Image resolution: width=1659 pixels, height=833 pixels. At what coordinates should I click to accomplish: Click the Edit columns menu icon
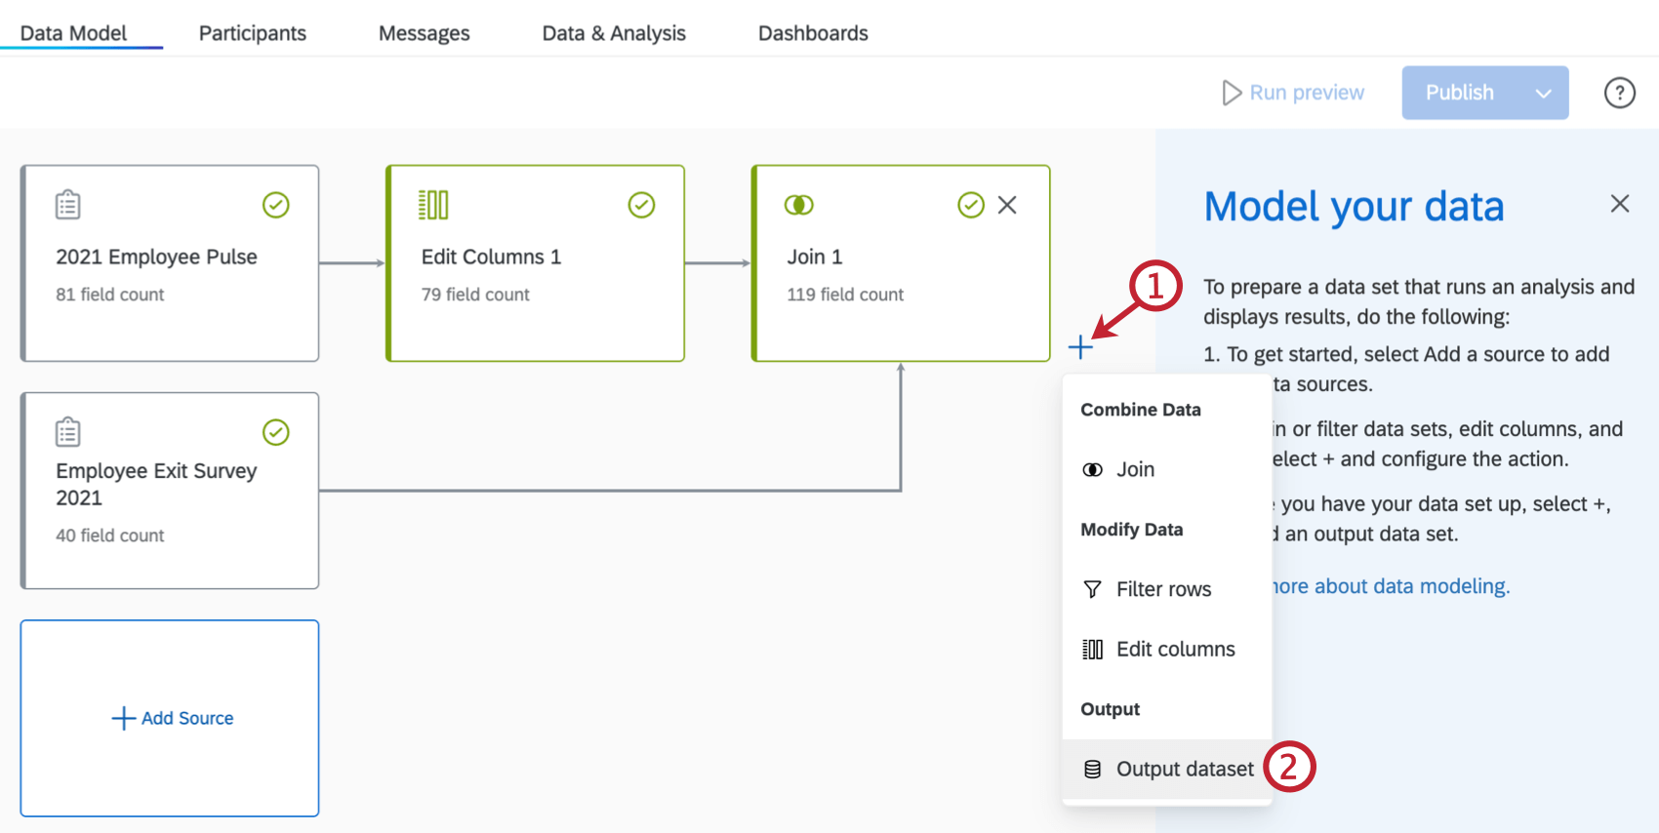(1093, 650)
